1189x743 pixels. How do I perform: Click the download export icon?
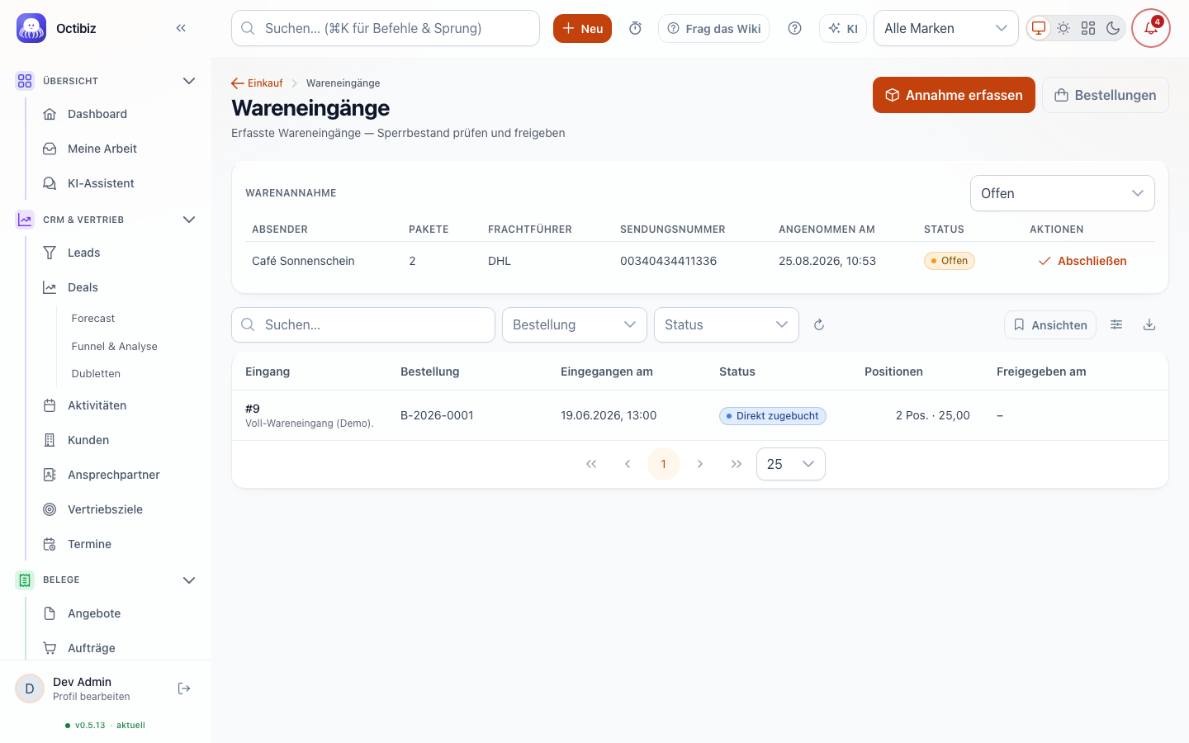[1149, 324]
